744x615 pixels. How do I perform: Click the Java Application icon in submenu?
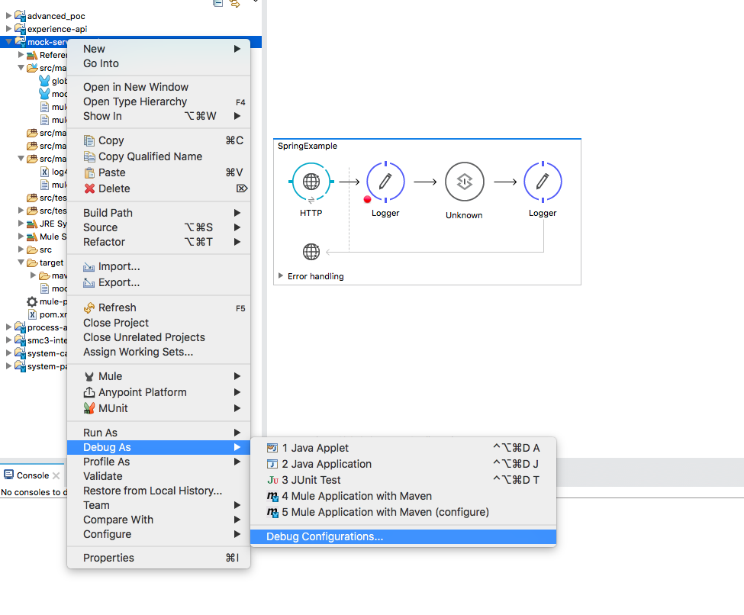click(272, 464)
